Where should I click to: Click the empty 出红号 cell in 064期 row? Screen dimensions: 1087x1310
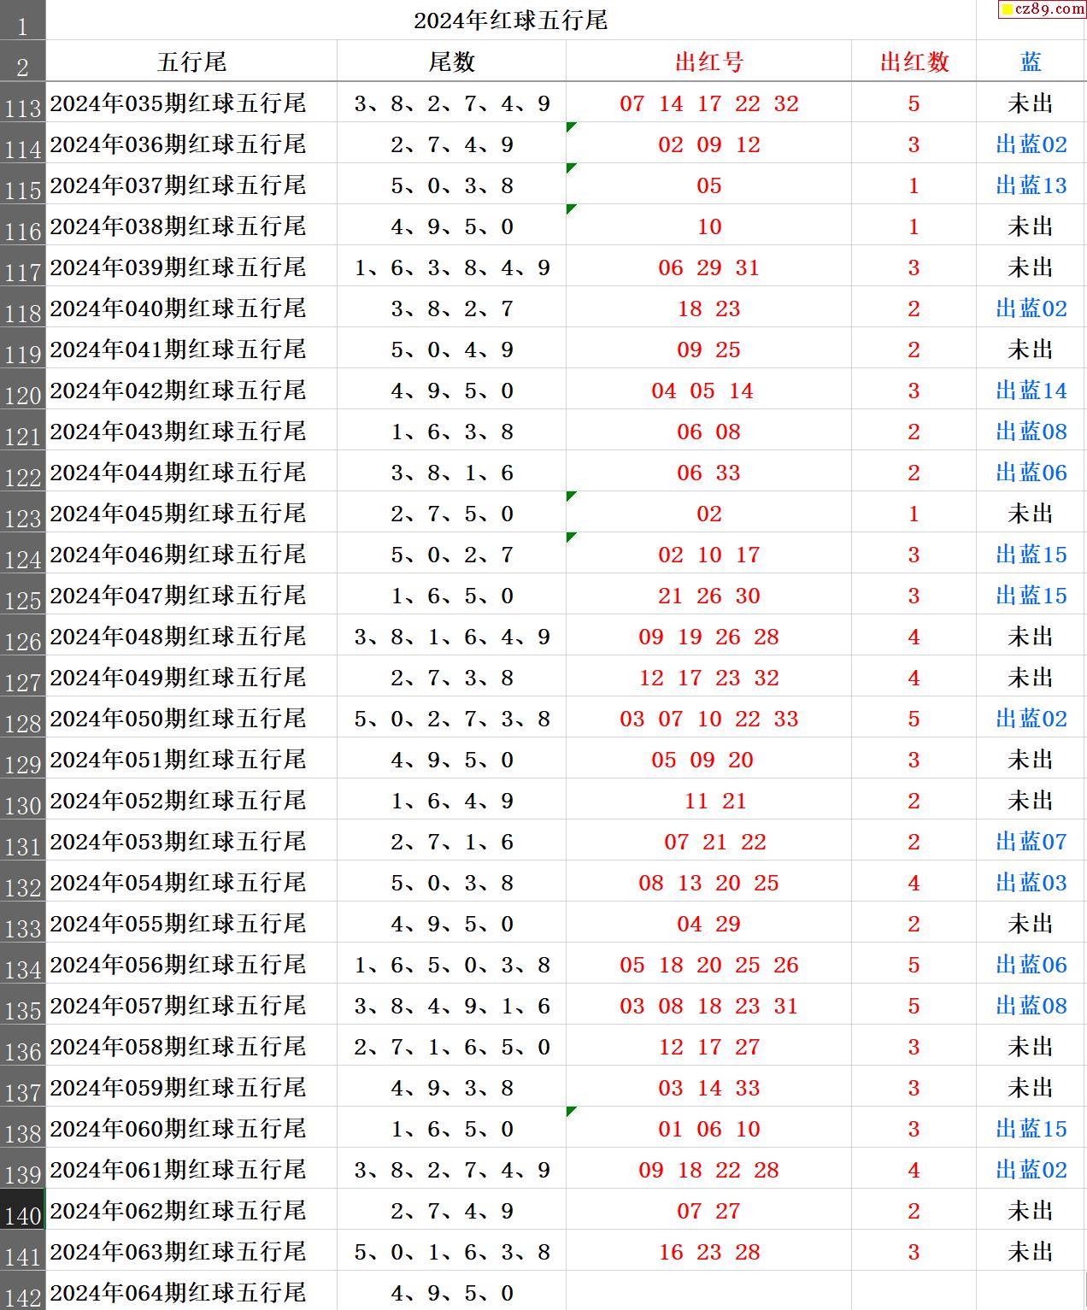pos(708,1292)
